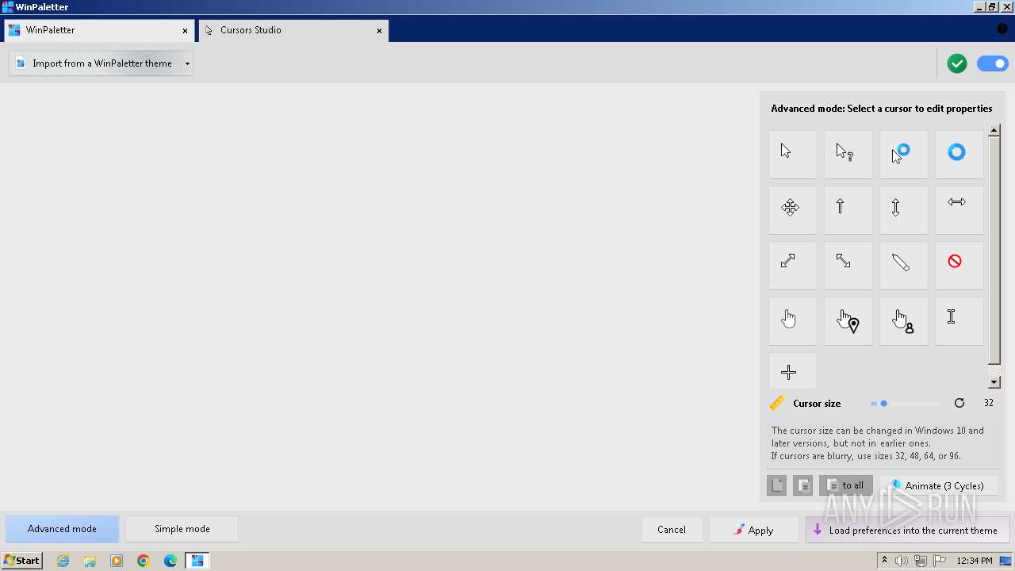Select the pen handwriting cursor
The height and width of the screenshot is (571, 1015).
pos(903,265)
